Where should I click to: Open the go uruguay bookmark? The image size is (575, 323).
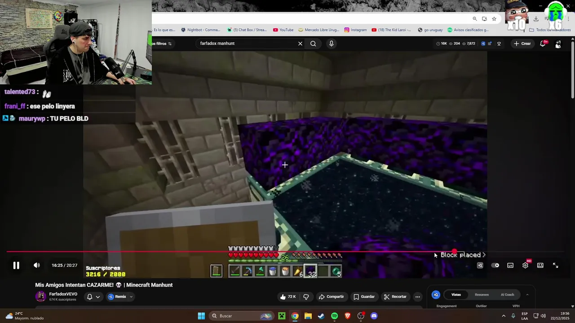430,30
